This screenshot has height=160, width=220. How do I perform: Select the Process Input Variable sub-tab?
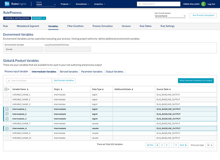[x=16, y=72]
